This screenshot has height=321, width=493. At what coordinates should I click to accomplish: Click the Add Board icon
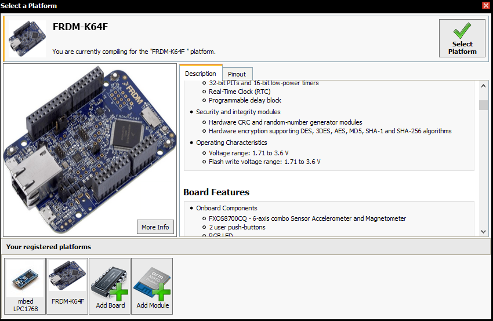[x=110, y=286]
